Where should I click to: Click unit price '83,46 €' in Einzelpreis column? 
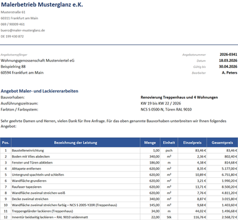click(x=201, y=150)
